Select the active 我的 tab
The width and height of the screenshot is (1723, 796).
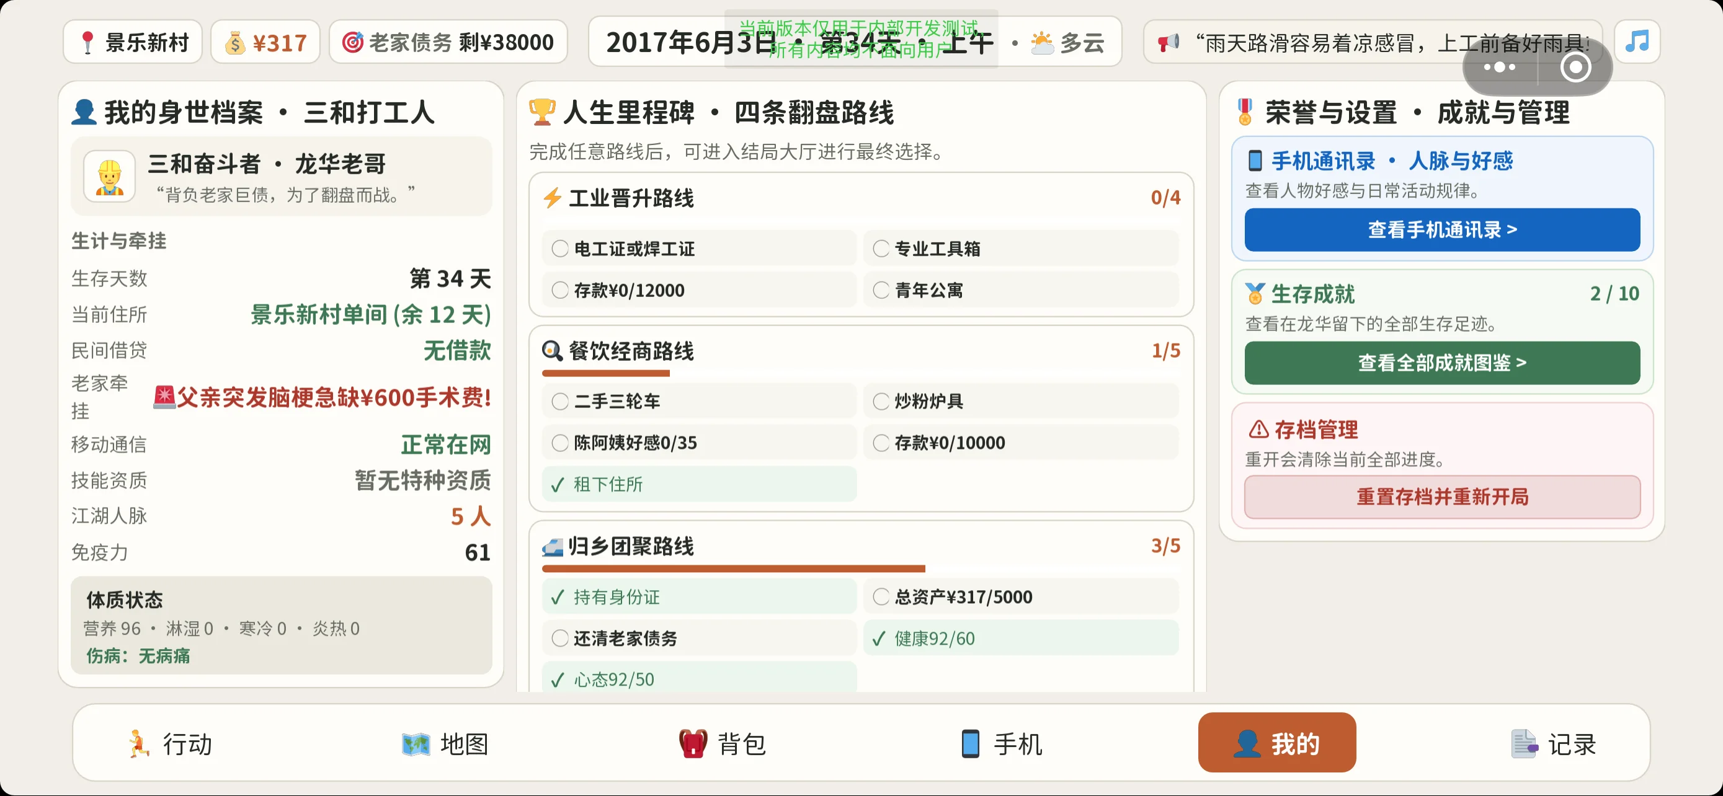(x=1277, y=743)
